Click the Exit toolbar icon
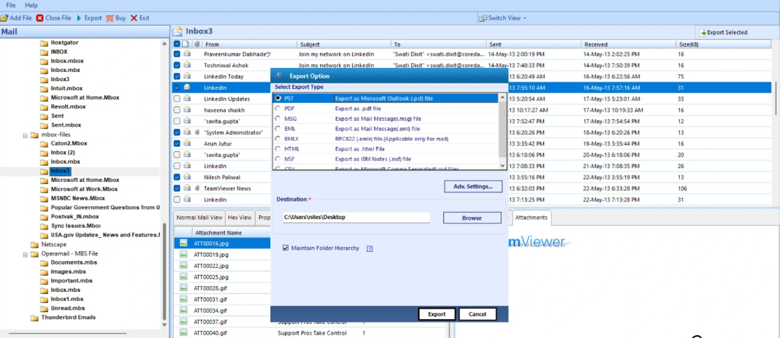Viewport: 780px width, 338px height. [134, 18]
